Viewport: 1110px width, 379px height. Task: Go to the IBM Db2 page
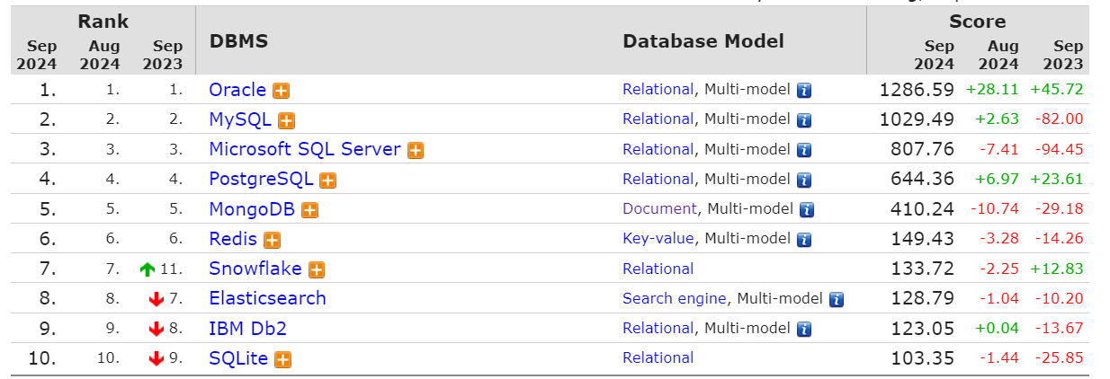click(x=247, y=328)
